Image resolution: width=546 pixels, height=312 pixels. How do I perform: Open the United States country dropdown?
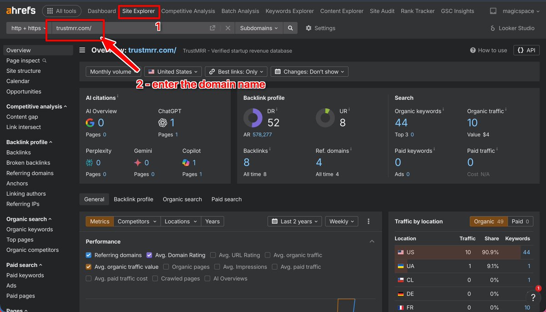point(173,72)
